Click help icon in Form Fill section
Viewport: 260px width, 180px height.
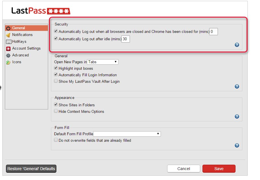tap(237, 145)
